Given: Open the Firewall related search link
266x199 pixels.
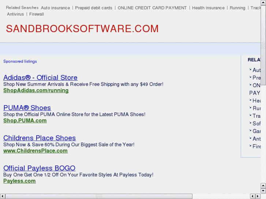Looking at the screenshot, I should pyautogui.click(x=37, y=14).
